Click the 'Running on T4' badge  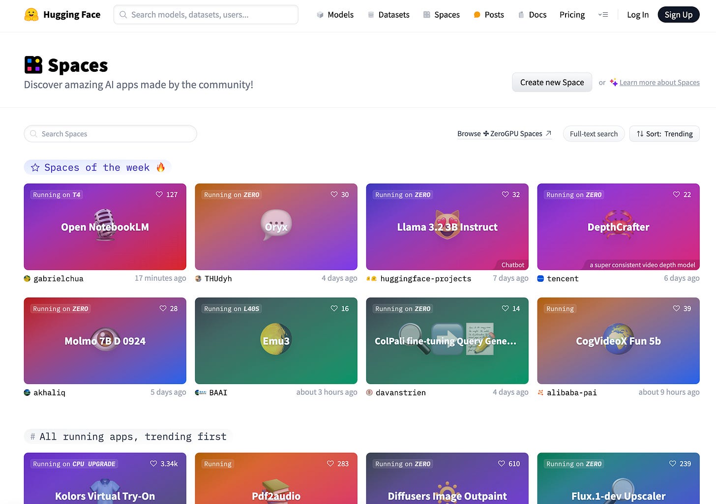57,195
